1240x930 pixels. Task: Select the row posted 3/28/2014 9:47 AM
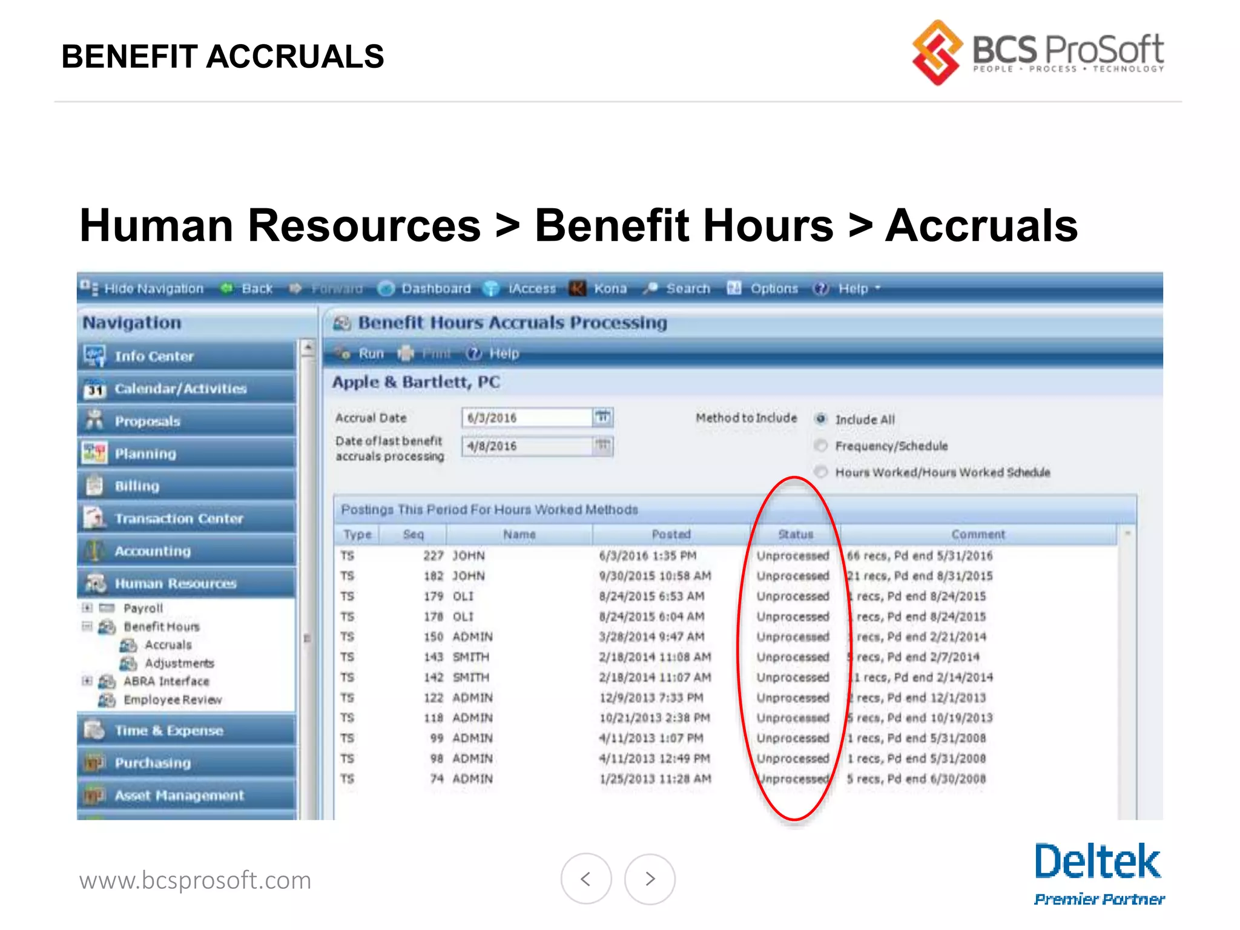[727, 636]
